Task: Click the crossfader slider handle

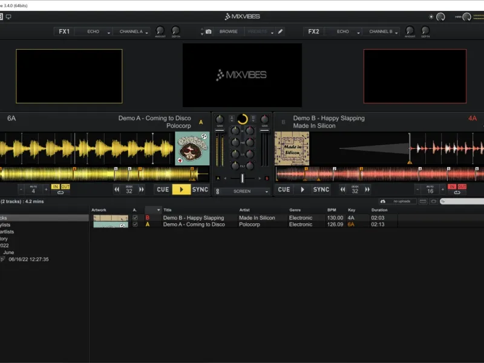Action: (x=243, y=178)
